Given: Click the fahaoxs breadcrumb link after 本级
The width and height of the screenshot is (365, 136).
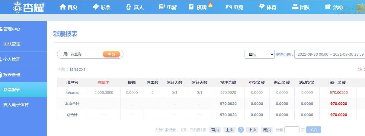Looking at the screenshot, I should [78, 69].
